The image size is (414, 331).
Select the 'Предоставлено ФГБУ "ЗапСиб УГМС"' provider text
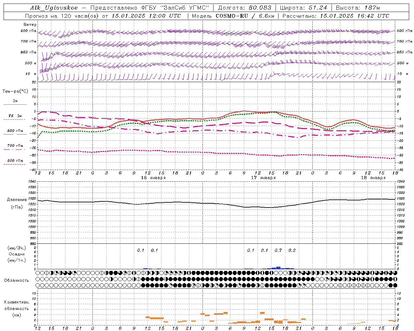[x=150, y=8]
